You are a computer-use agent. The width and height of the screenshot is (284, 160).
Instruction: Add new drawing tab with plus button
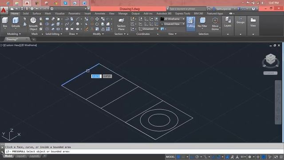coord(34,39)
